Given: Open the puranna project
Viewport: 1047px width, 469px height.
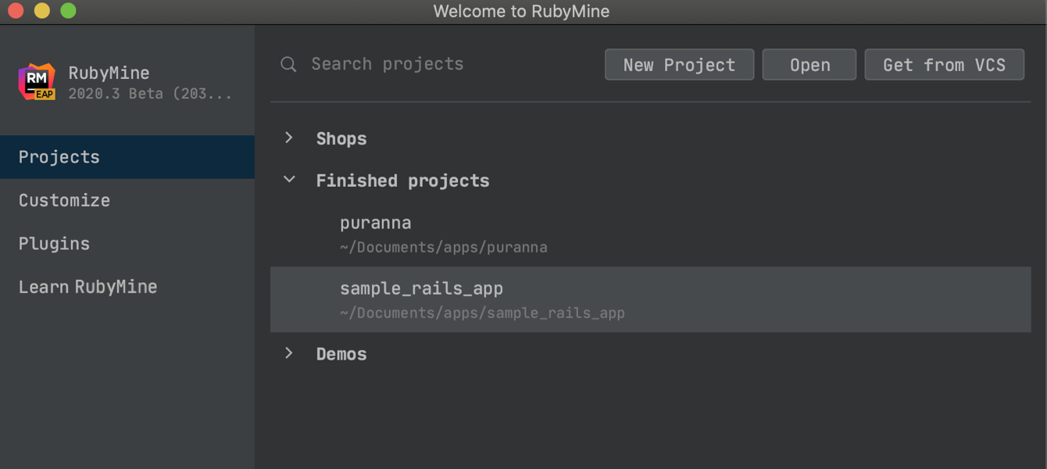Looking at the screenshot, I should 651,234.
